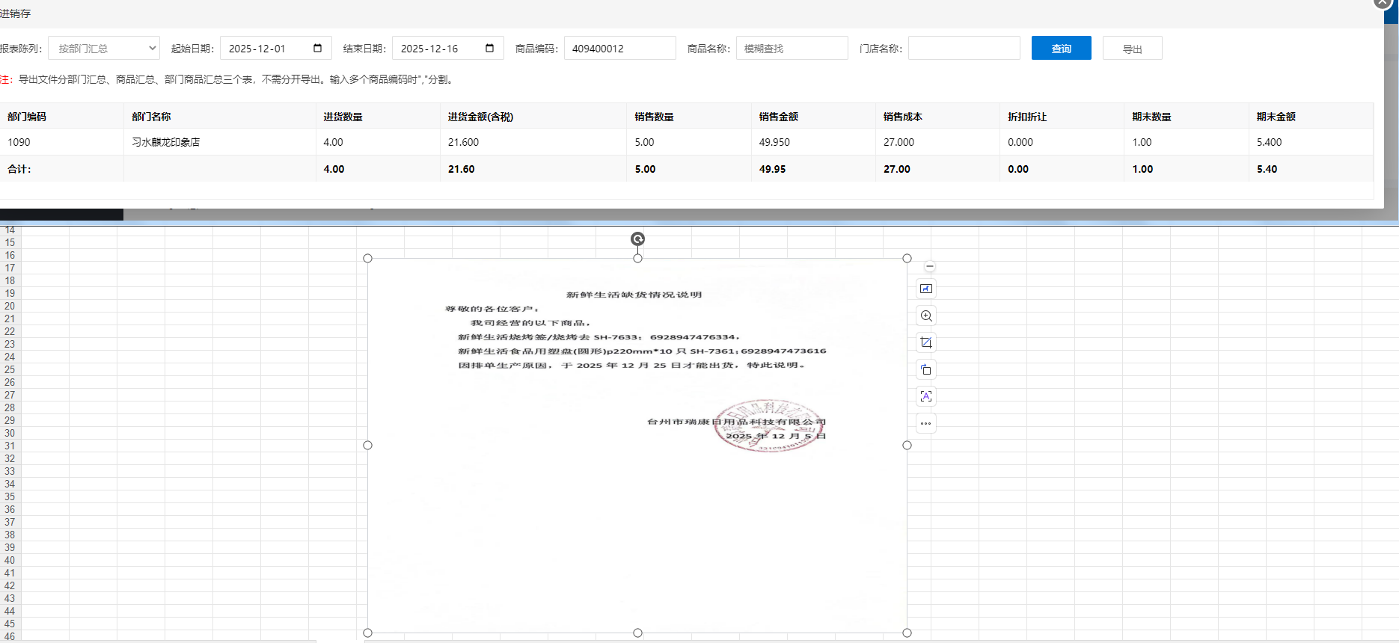This screenshot has width=1399, height=643.
Task: Collapse the floating image toolbar with minus
Action: coord(930,266)
